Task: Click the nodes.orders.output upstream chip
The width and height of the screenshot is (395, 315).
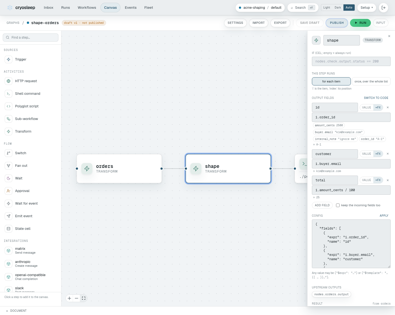Action: click(331, 294)
